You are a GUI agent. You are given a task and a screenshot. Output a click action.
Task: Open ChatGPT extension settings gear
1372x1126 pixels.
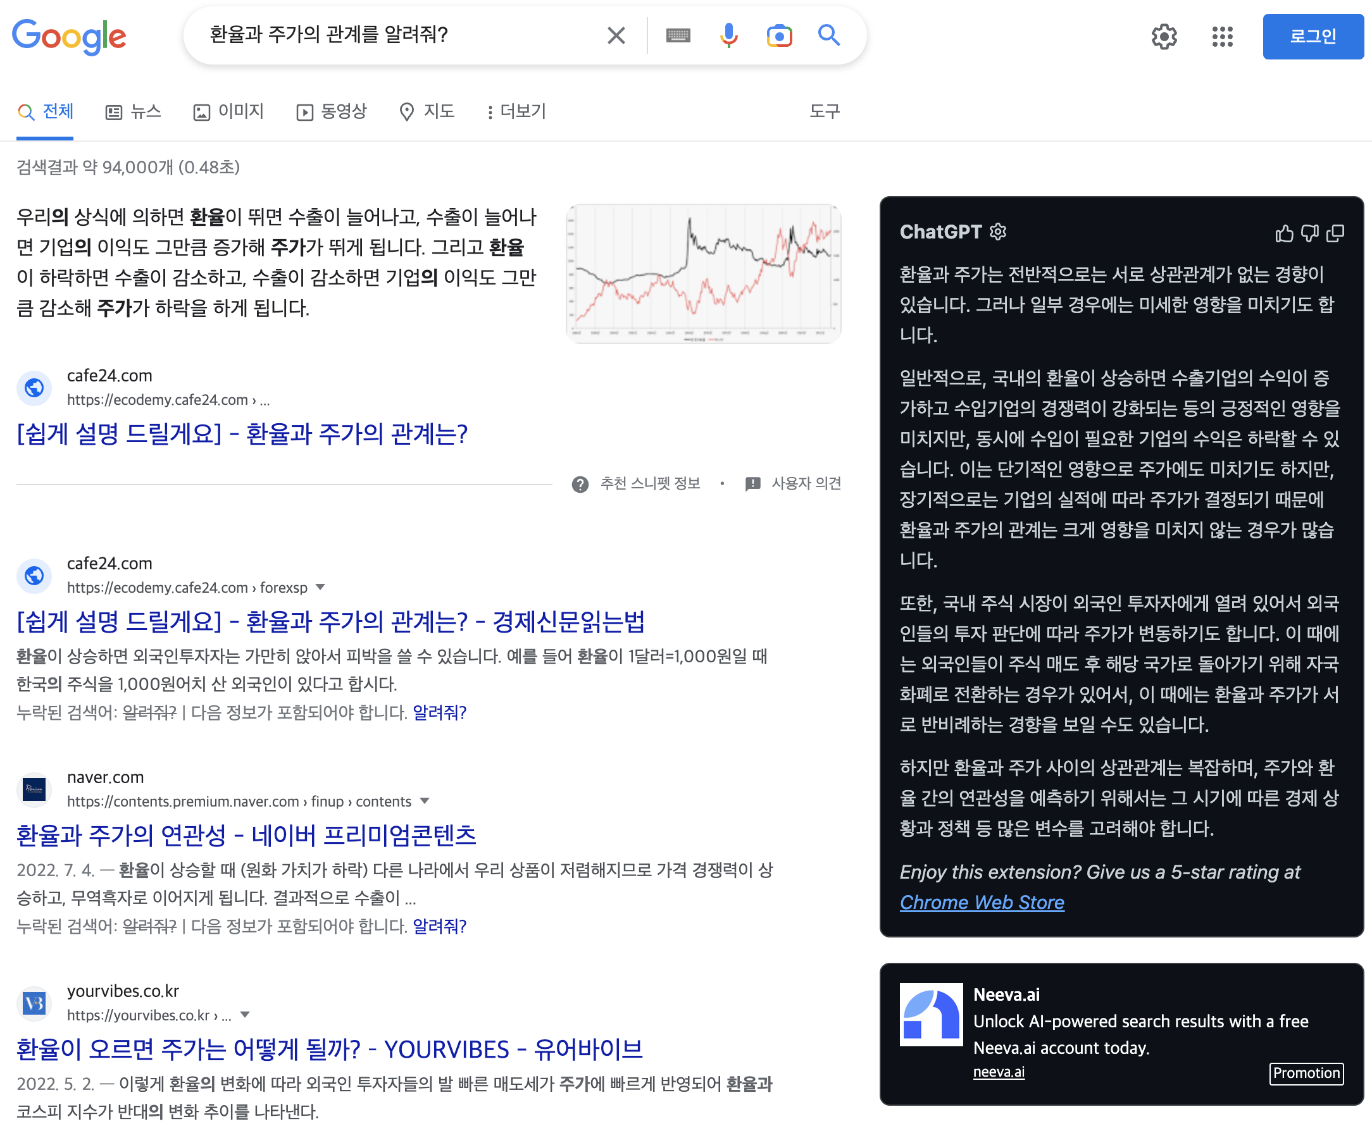[998, 232]
